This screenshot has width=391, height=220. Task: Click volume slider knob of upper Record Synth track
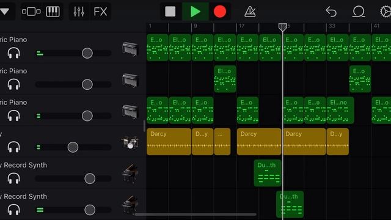coord(90,178)
